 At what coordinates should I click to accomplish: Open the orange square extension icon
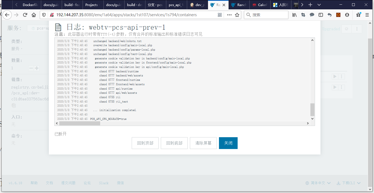click(x=338, y=15)
